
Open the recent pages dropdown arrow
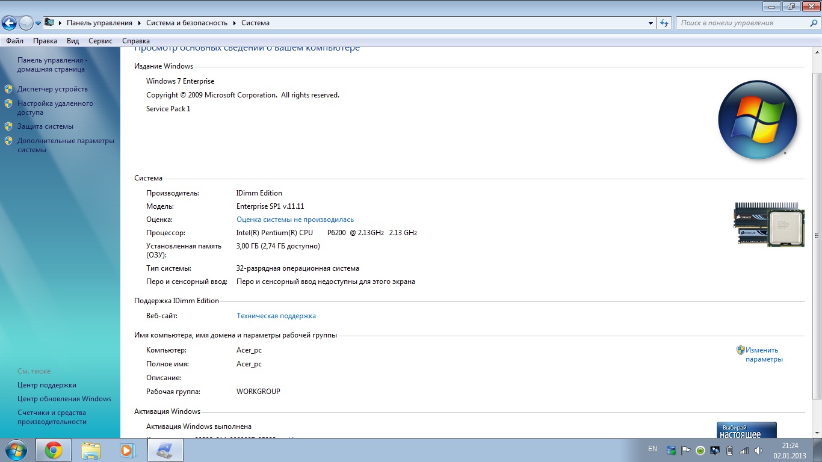(x=38, y=23)
